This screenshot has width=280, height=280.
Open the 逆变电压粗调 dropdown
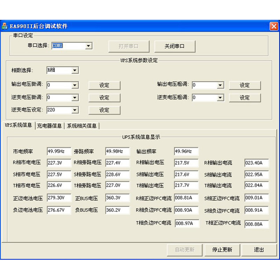click(220, 98)
